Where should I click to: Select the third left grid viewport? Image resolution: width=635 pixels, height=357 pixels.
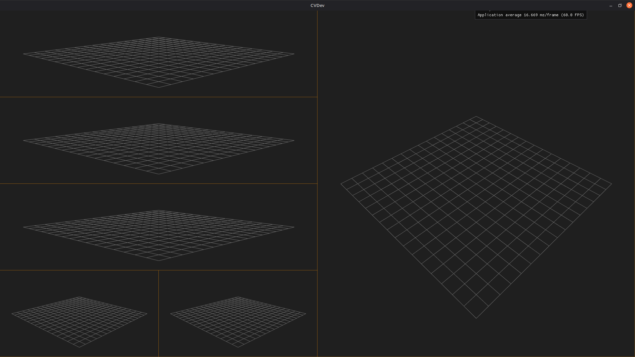pos(158,227)
